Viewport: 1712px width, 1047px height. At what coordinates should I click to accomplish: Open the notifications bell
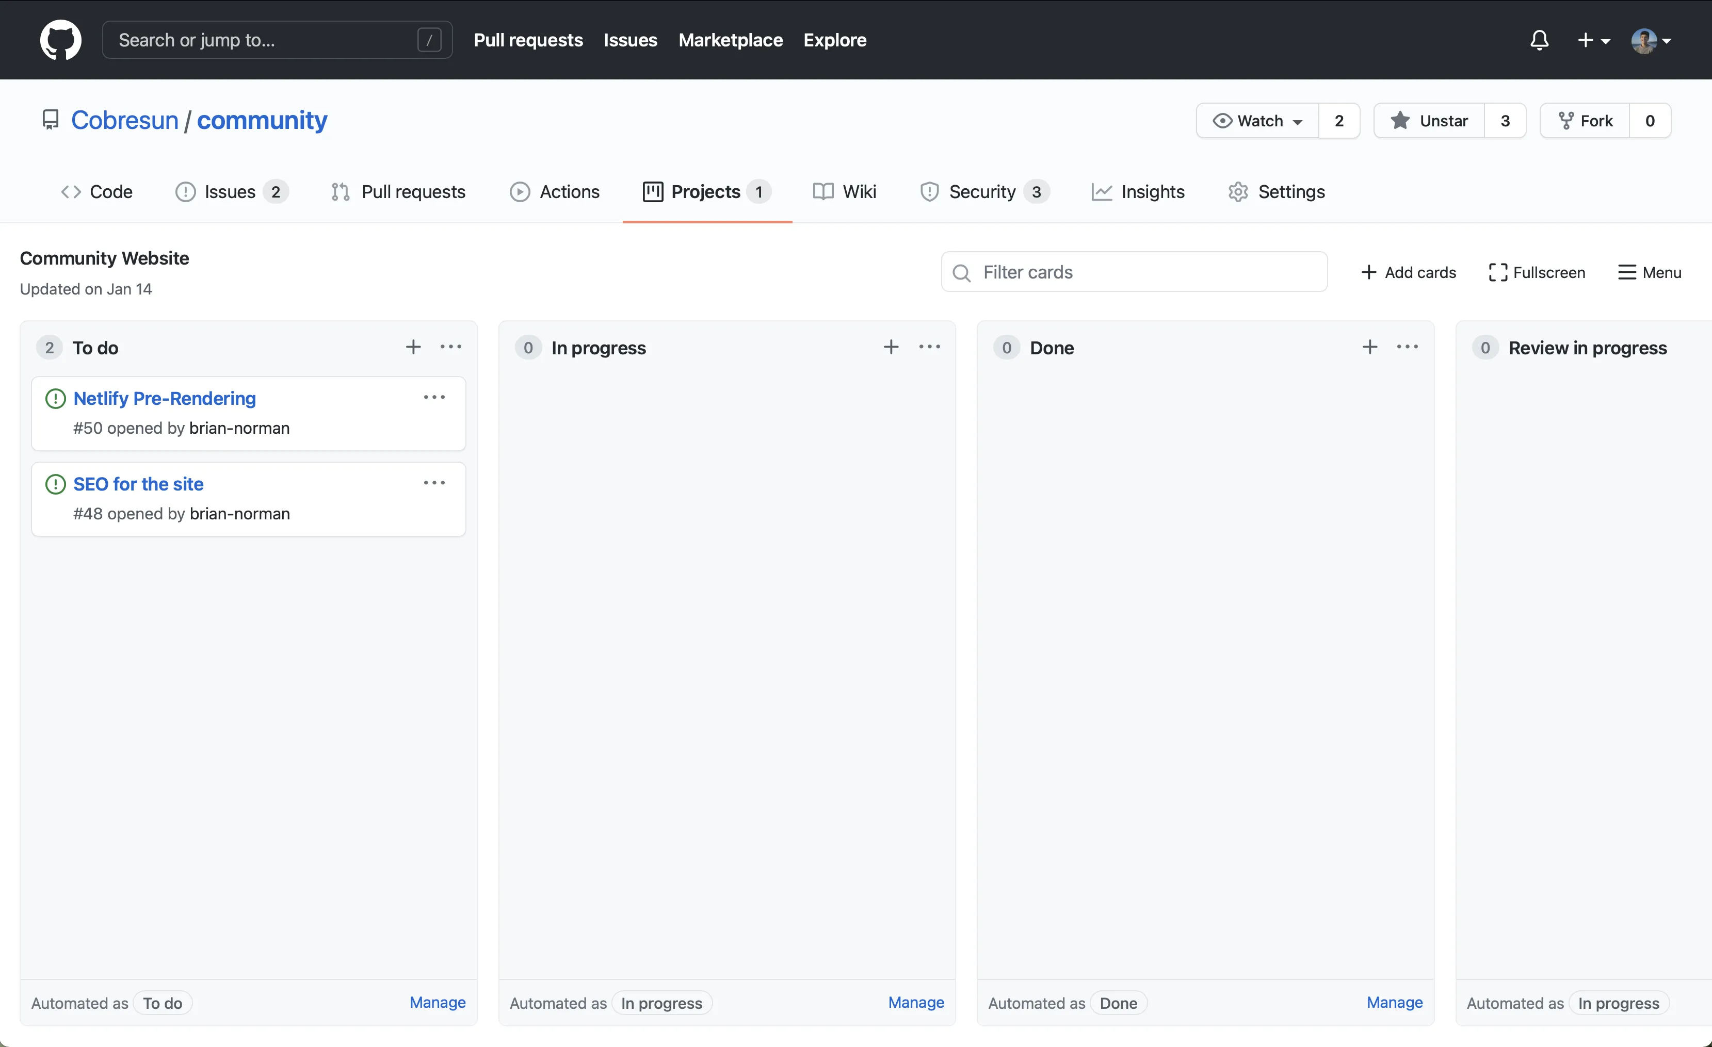click(x=1539, y=40)
